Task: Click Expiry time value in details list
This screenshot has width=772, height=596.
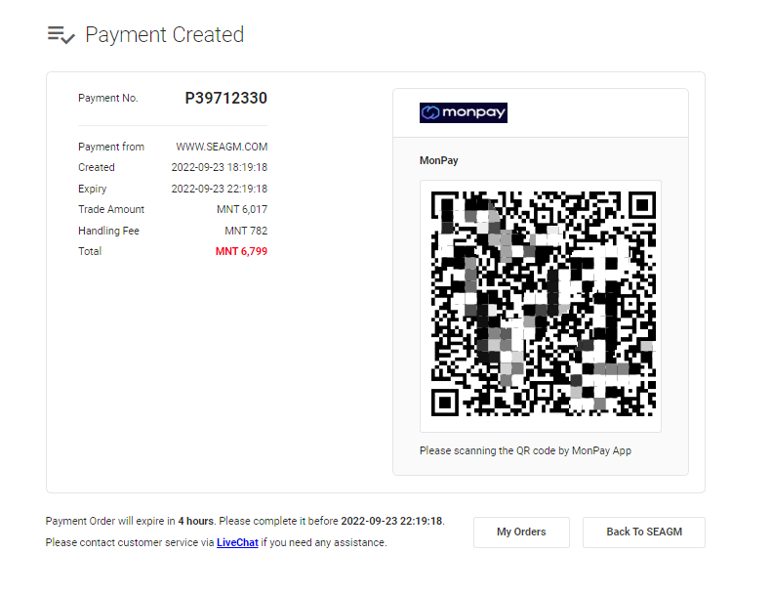Action: (x=219, y=189)
